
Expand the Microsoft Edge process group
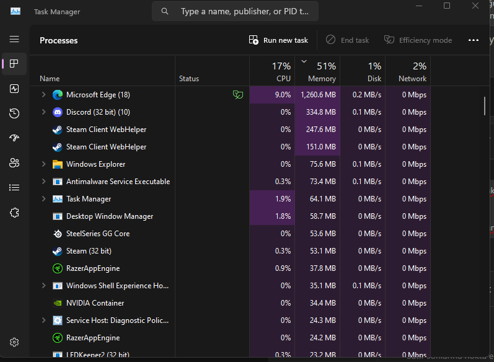(43, 95)
